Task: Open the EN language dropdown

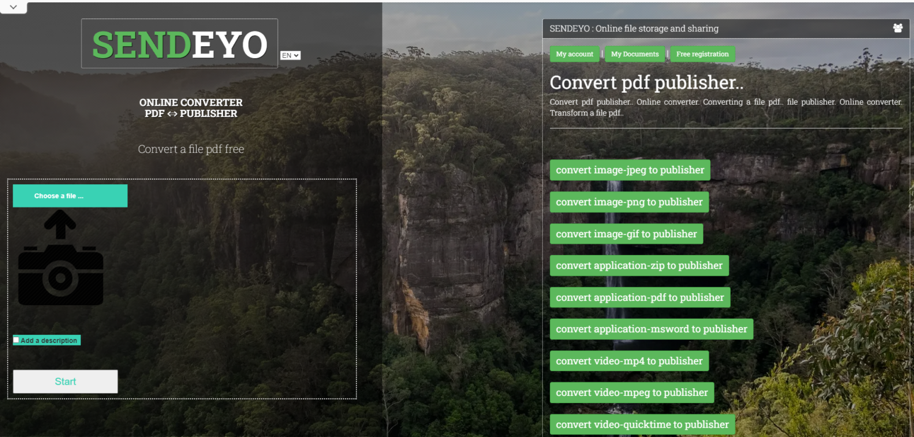Action: point(290,55)
